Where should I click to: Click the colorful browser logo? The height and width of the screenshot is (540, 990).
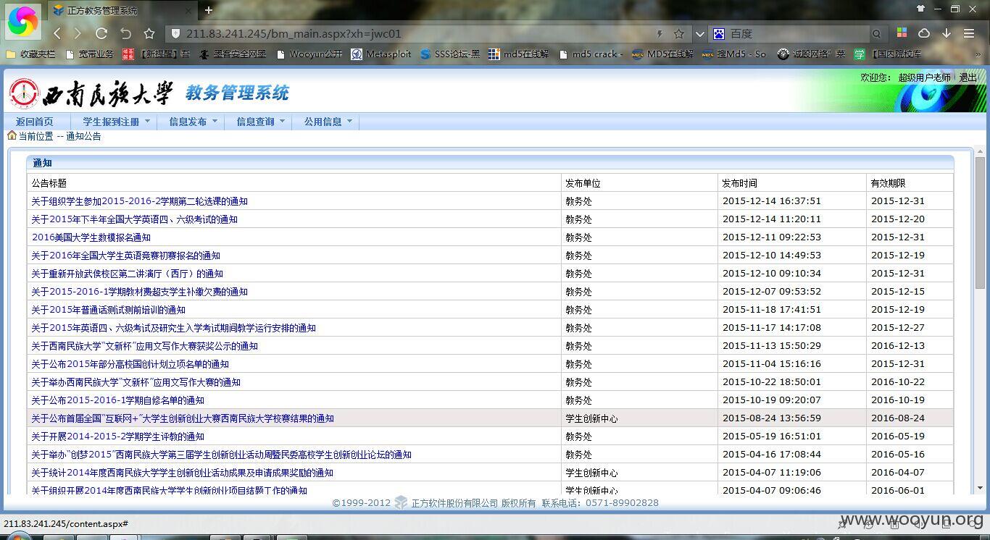22,20
